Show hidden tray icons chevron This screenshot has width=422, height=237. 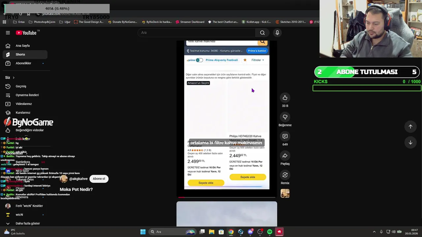click(x=374, y=232)
